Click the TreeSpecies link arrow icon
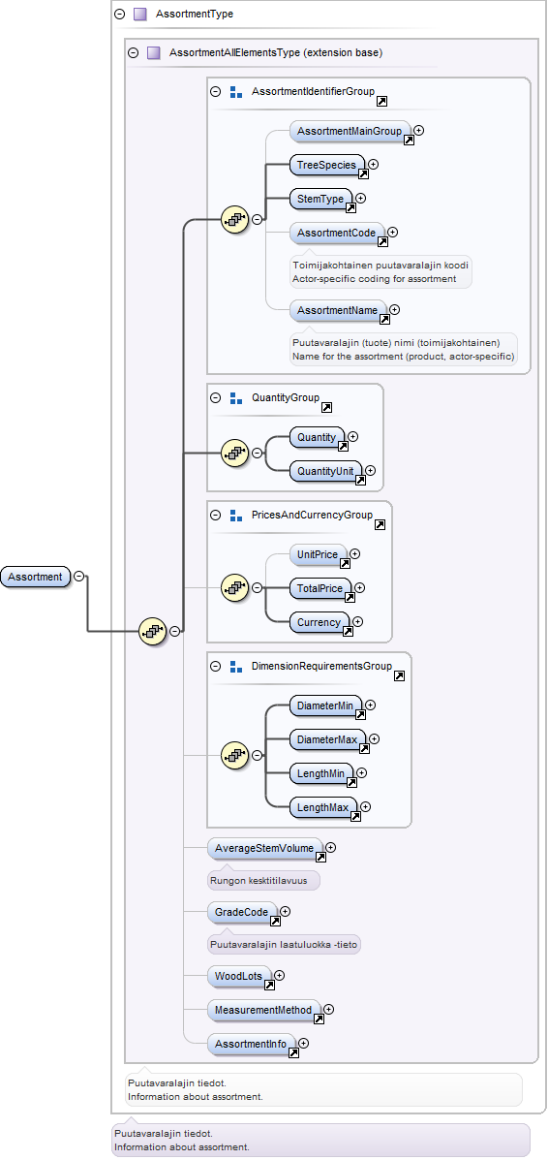The image size is (548, 1160). click(x=363, y=173)
